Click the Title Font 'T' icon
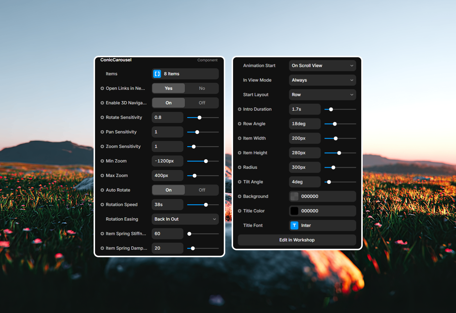This screenshot has height=313, width=456. (x=294, y=226)
